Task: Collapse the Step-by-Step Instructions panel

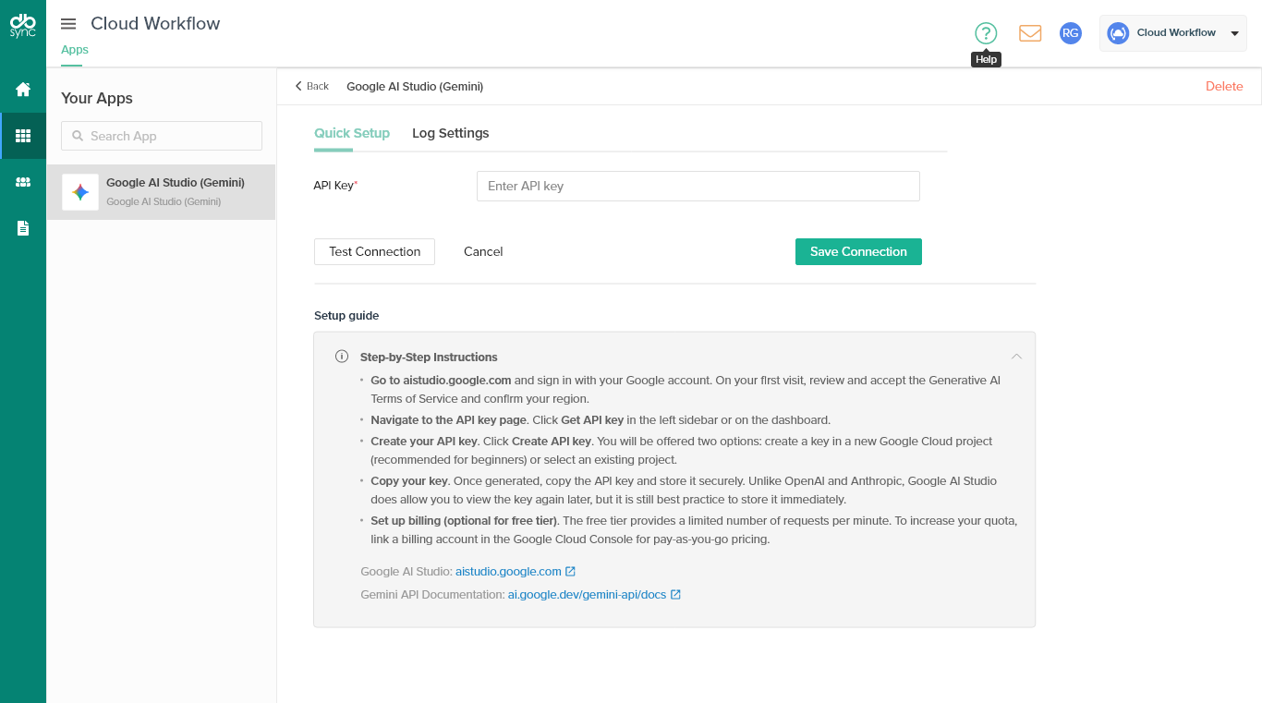Action: [x=1016, y=357]
